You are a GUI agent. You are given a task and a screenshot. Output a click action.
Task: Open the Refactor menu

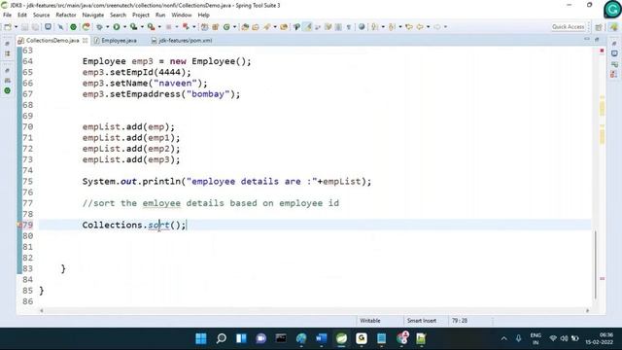tap(66, 15)
